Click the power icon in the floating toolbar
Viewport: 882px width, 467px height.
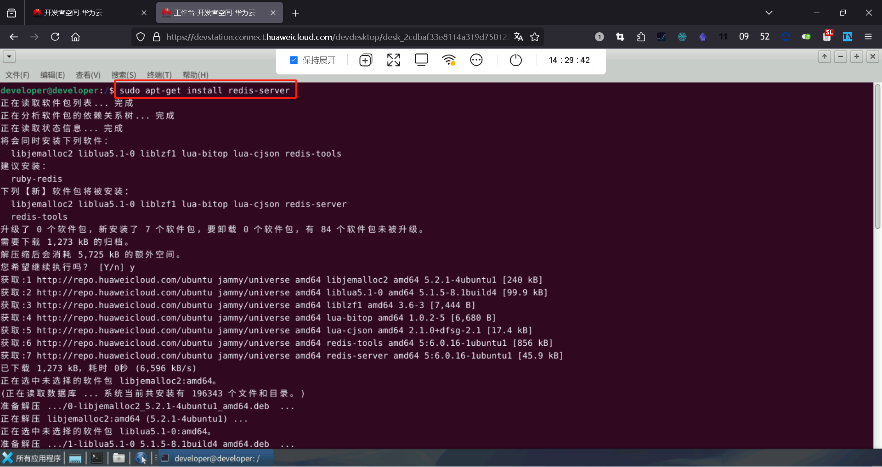[x=516, y=60]
